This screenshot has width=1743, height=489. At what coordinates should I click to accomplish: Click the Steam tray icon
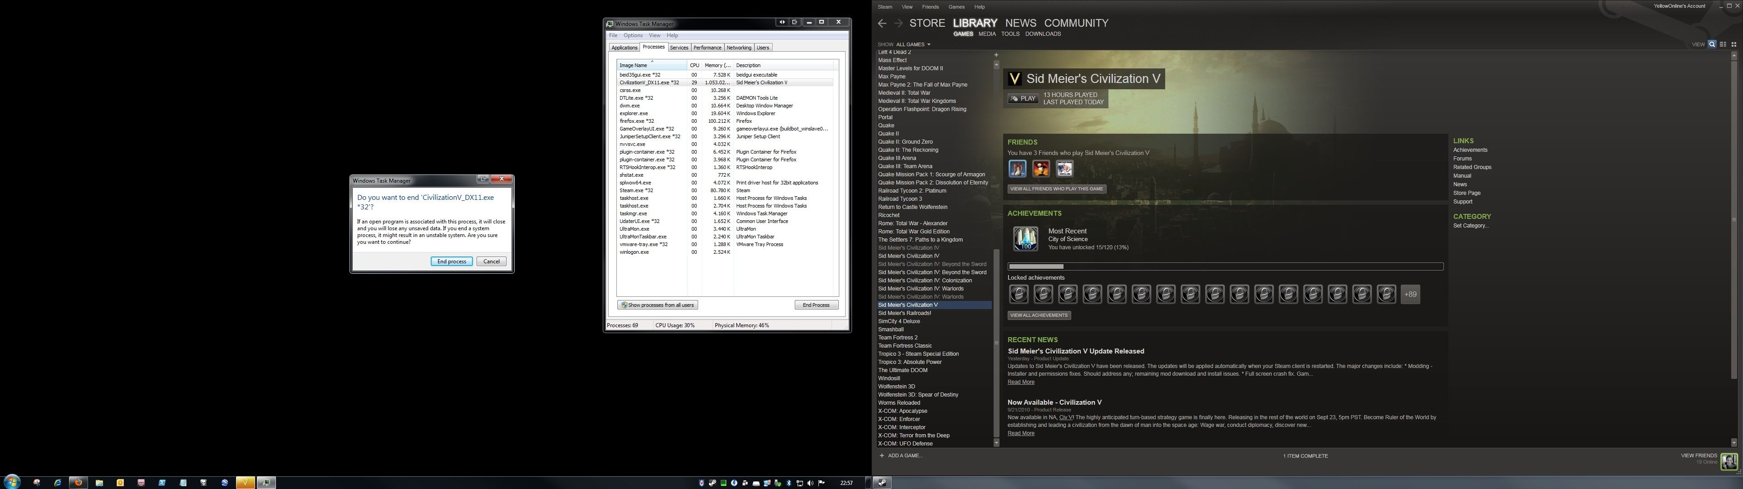click(713, 483)
